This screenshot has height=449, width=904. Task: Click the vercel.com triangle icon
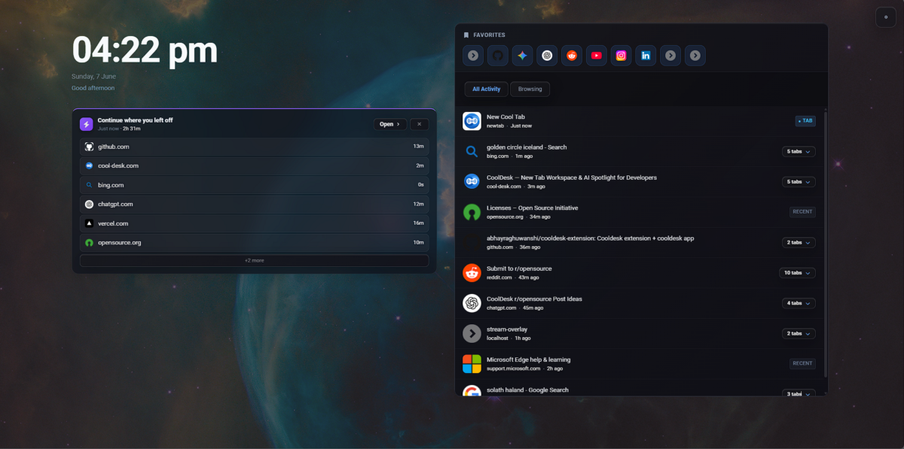pos(89,223)
